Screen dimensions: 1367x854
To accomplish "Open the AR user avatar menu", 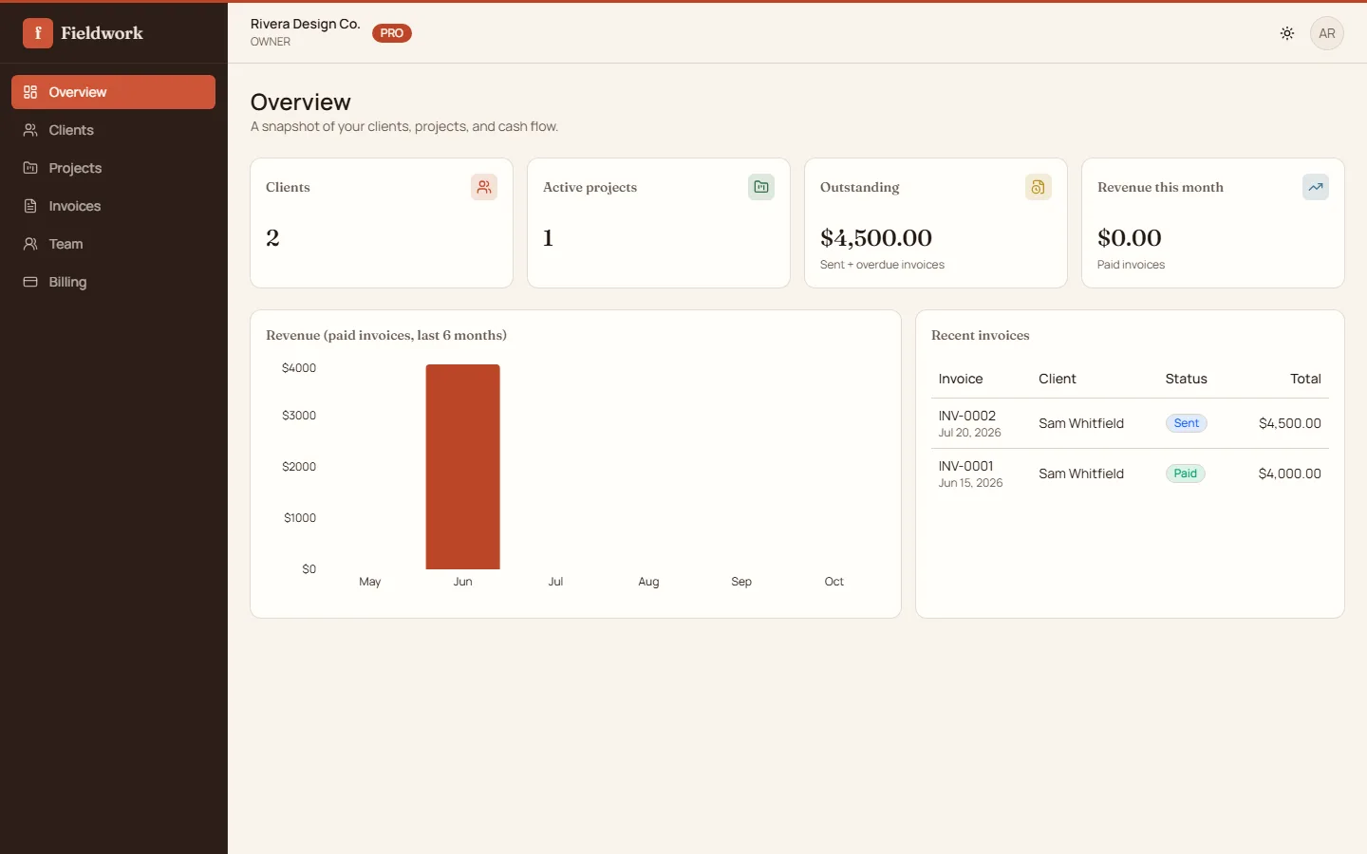I will [x=1327, y=33].
